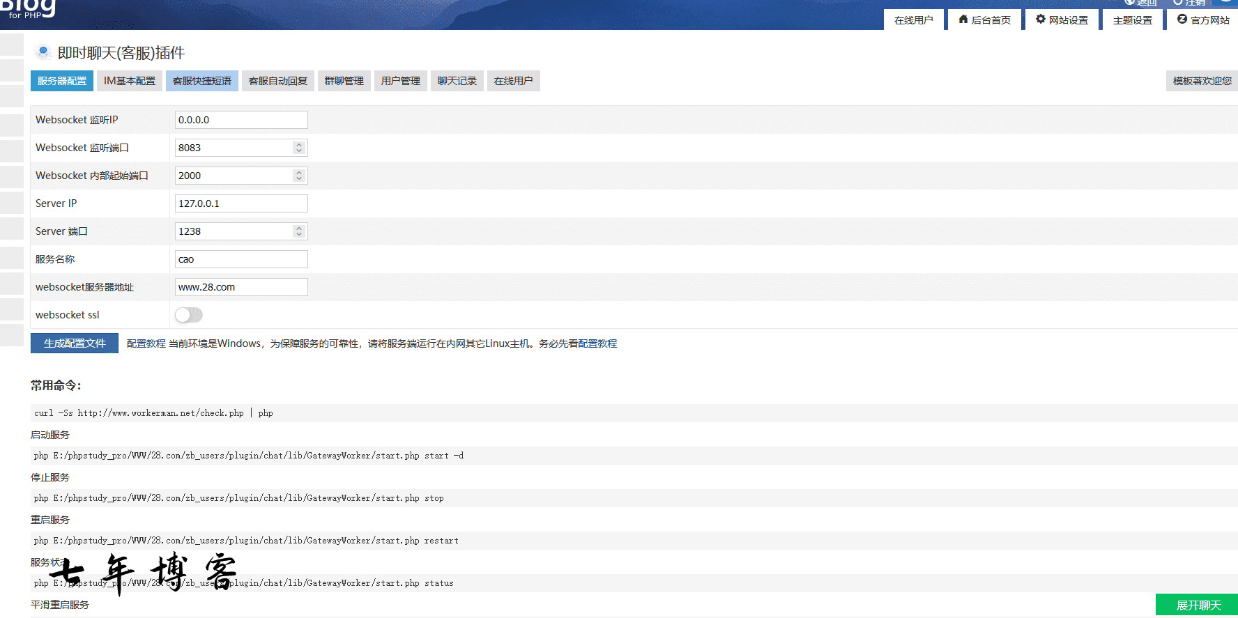
Task: Toggle the websocket ssl switch
Action: tap(189, 315)
